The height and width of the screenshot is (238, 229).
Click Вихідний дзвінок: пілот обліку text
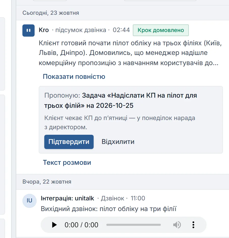point(109,209)
